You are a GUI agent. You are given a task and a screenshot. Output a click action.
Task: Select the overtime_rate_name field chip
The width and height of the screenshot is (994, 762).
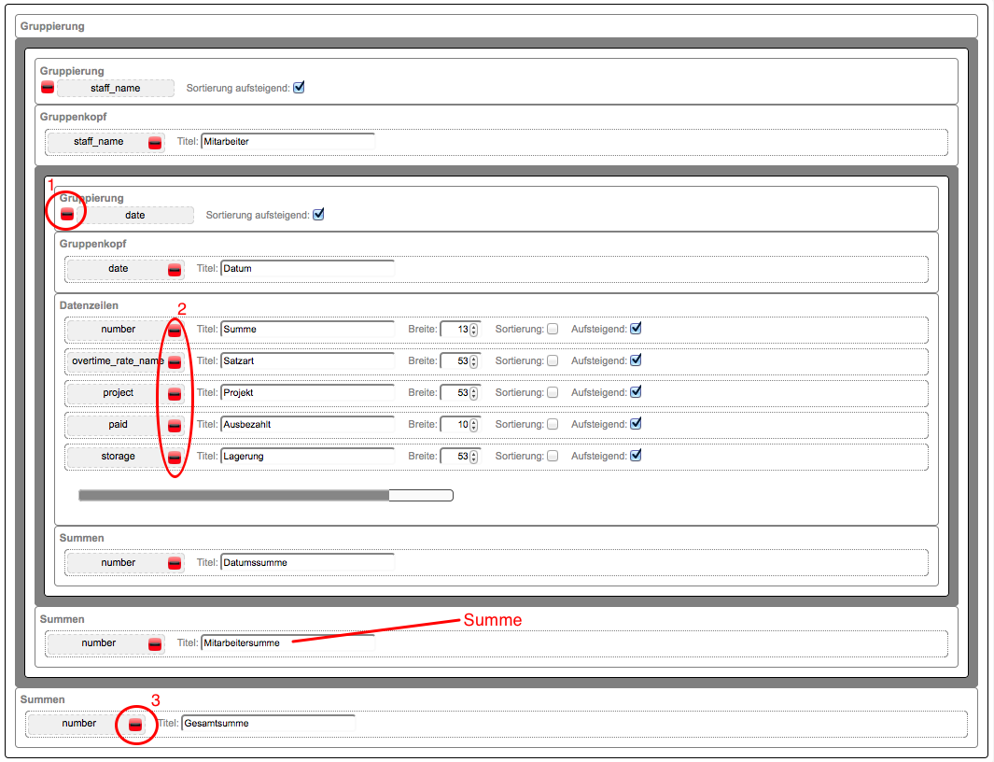[117, 361]
